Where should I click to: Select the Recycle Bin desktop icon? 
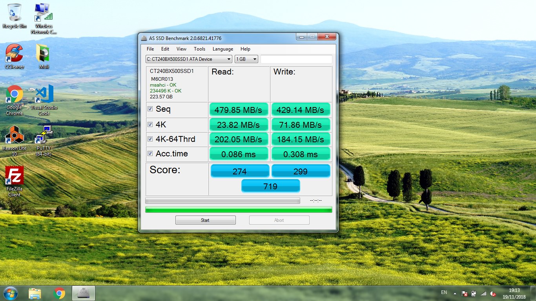coord(15,16)
